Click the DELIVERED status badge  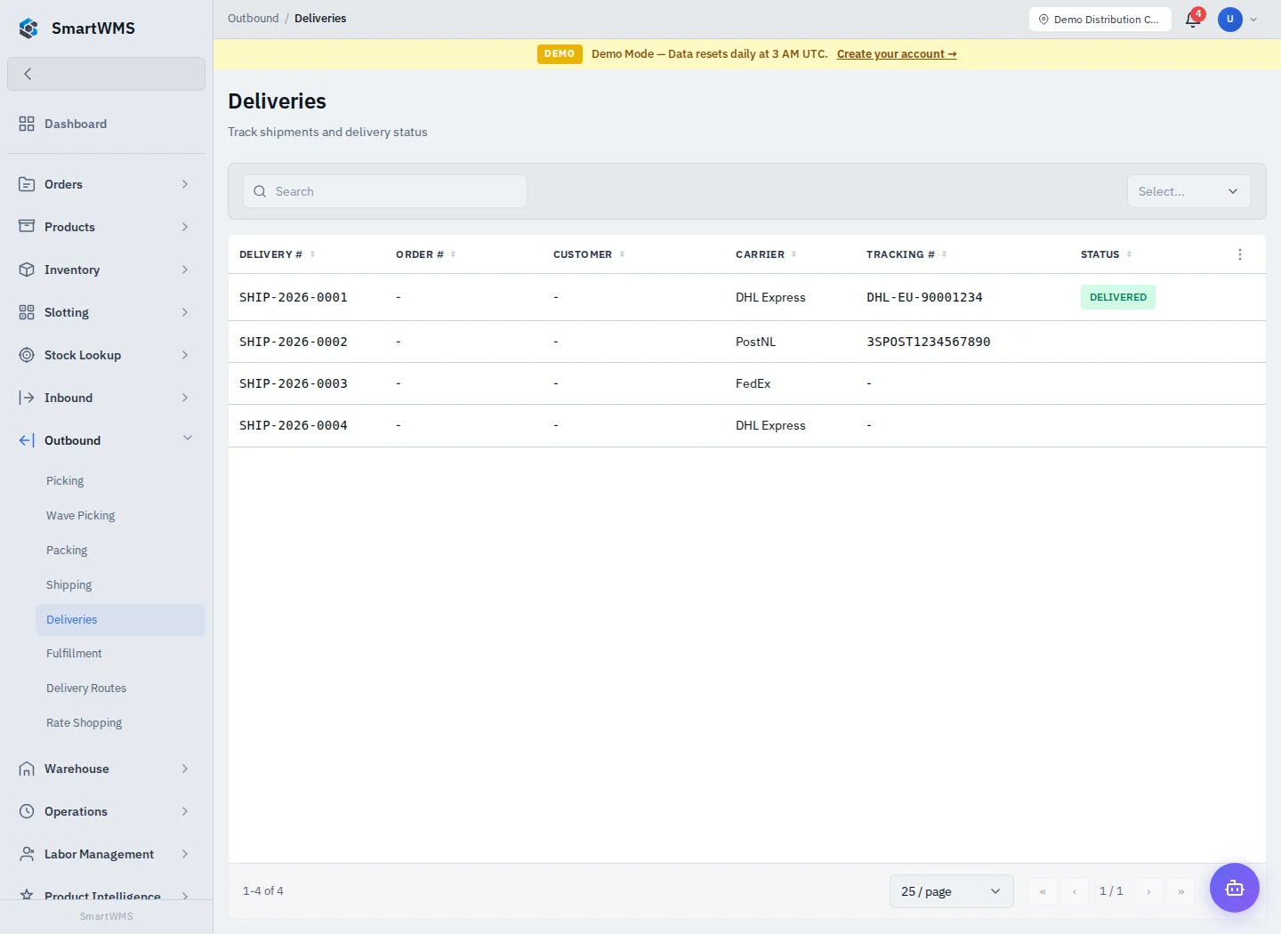(x=1118, y=297)
